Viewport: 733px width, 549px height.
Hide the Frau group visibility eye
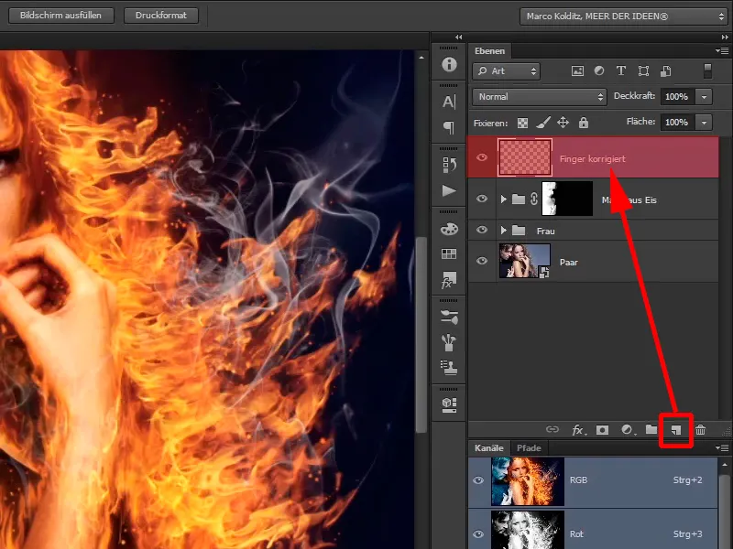click(482, 231)
